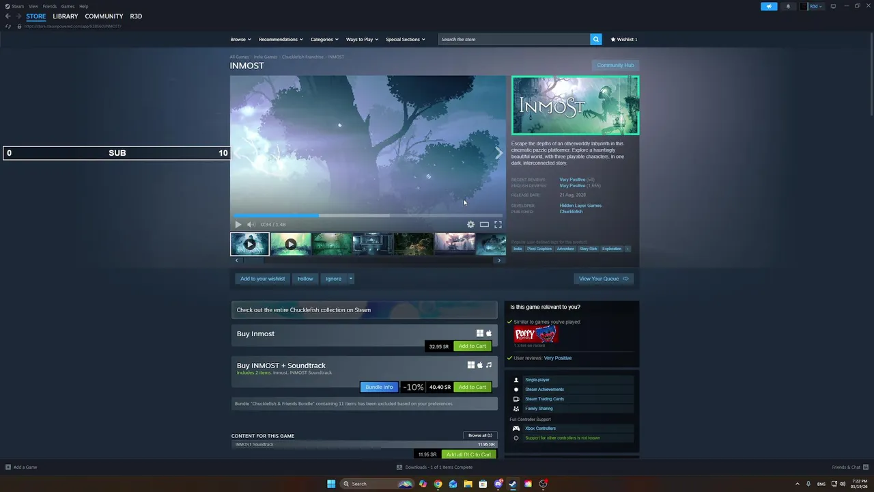Open the Friends menu
The height and width of the screenshot is (492, 874).
50,6
